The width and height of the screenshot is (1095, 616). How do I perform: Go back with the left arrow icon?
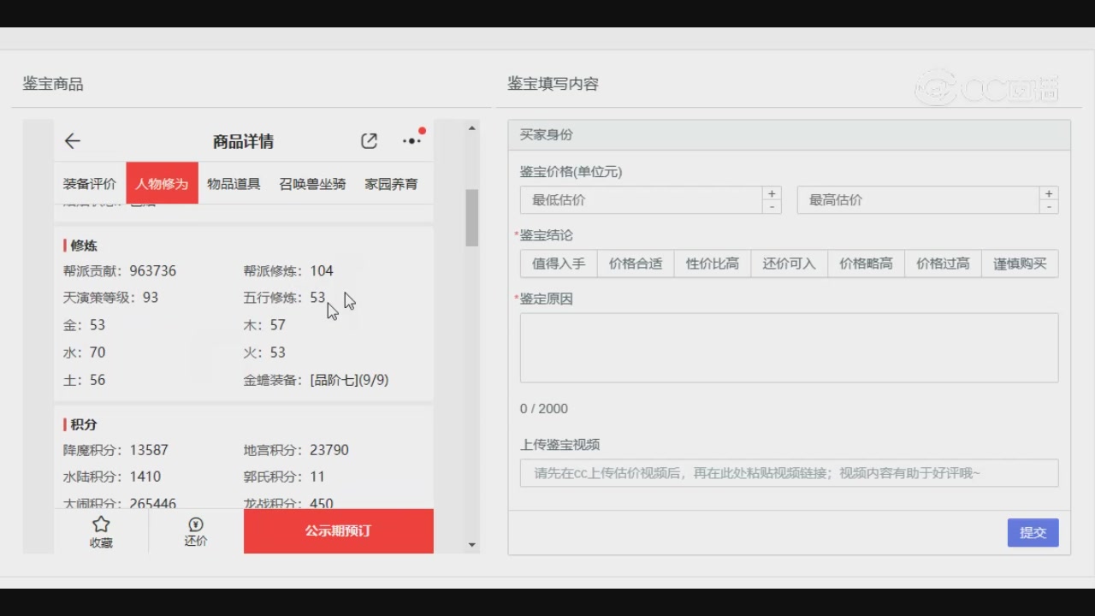72,141
